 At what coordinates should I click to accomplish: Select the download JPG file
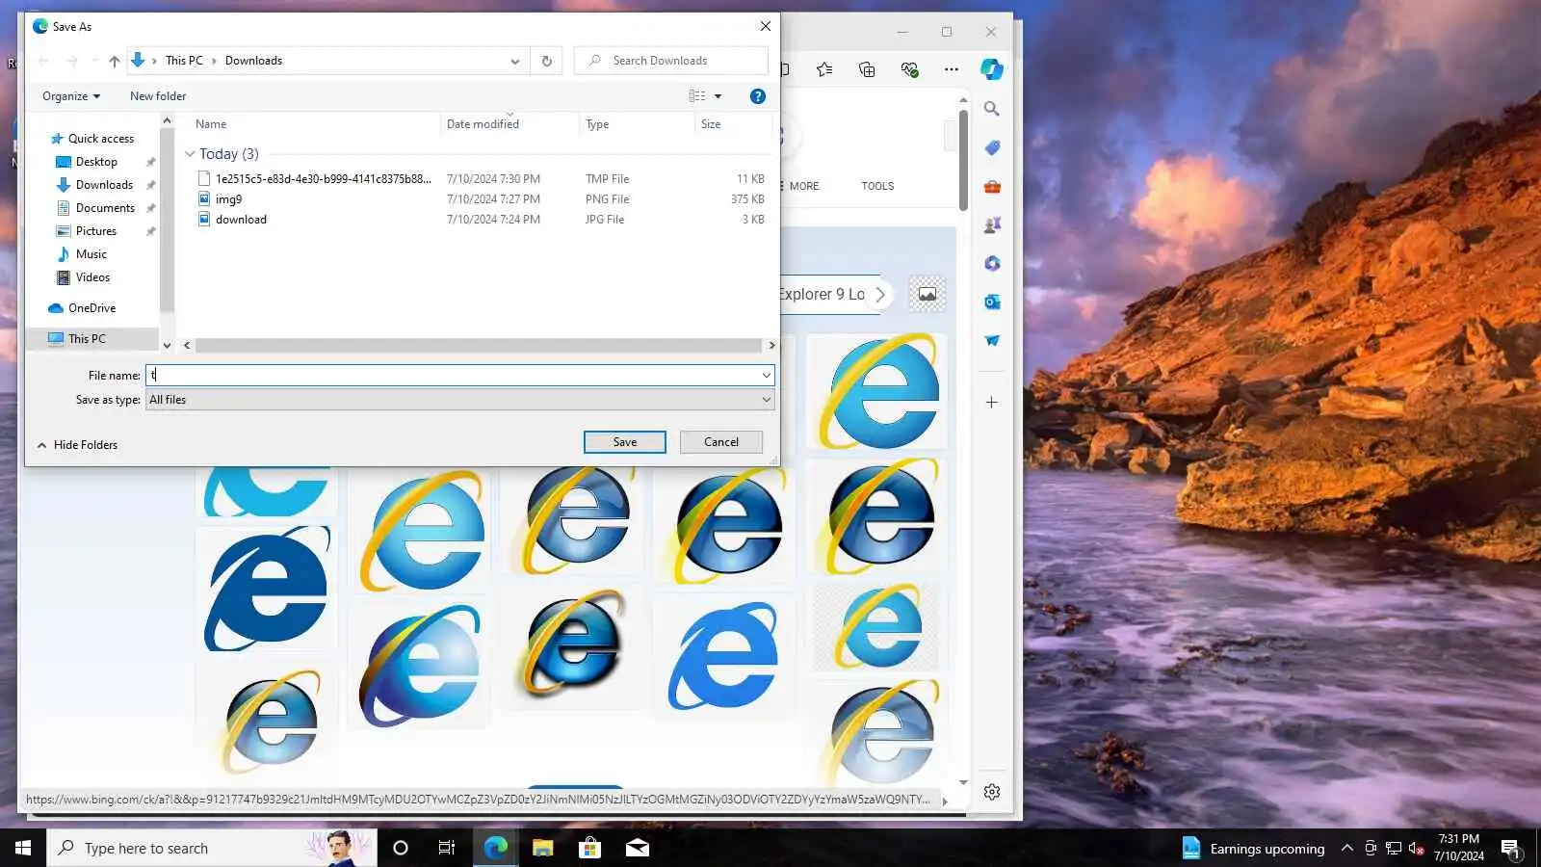(x=241, y=220)
